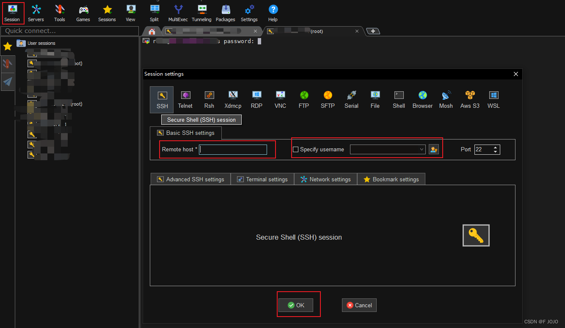Open the Sessions star icon
The width and height of the screenshot is (565, 328).
tap(107, 13)
